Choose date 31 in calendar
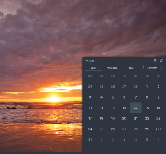 tap(90, 140)
